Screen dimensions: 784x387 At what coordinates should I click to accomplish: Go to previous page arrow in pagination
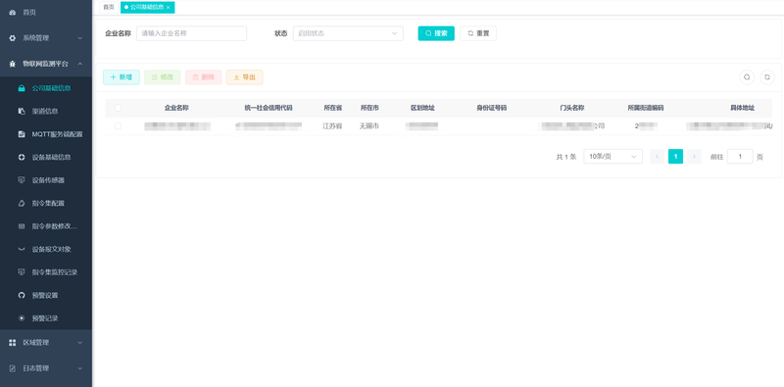point(657,157)
